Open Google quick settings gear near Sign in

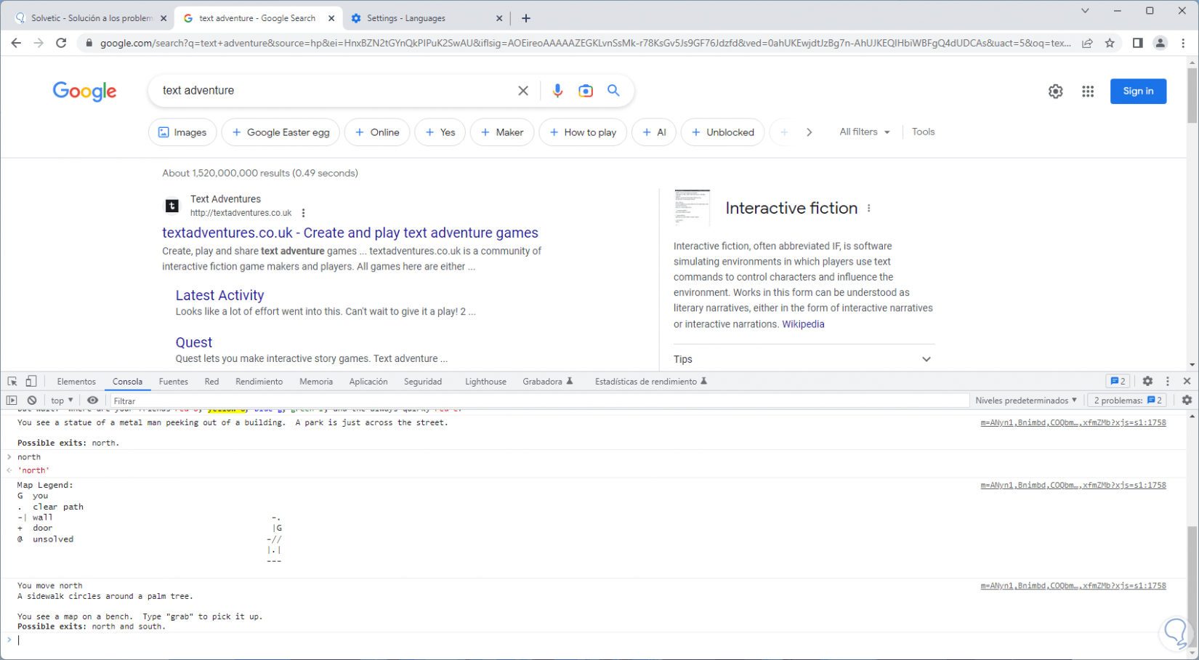pyautogui.click(x=1056, y=92)
